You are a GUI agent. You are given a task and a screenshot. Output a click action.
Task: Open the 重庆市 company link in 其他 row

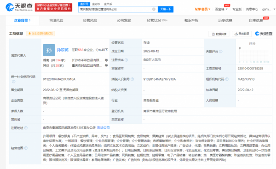coord(87,65)
